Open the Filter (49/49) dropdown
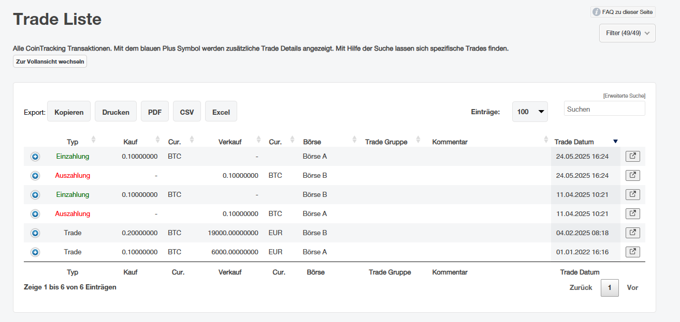Screen dimensions: 680x322 pos(627,33)
